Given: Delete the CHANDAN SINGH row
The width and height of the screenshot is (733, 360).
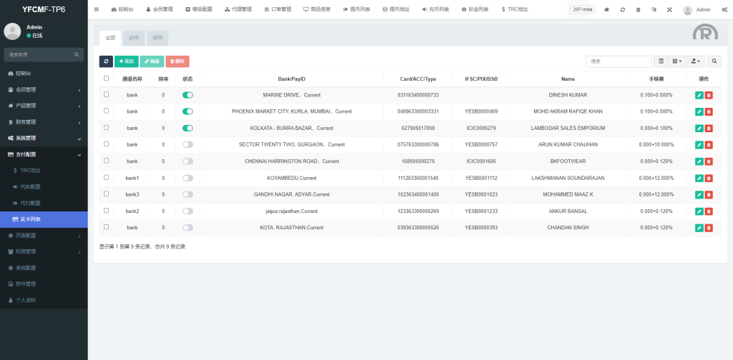Looking at the screenshot, I should click(x=709, y=228).
